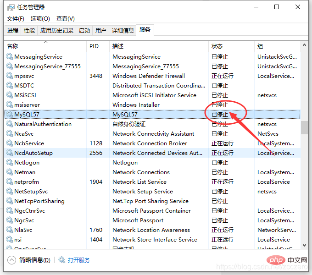Screen dimensions: 312x275
Task: Maximize the Task Manager window
Action: [277, 7]
